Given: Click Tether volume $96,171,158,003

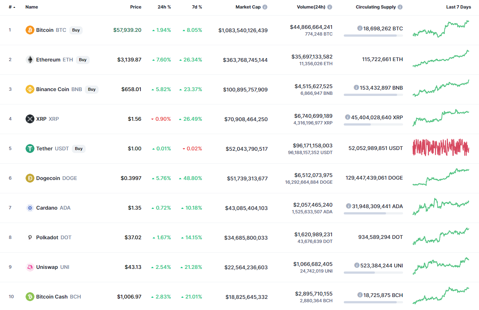Looking at the screenshot, I should coord(312,146).
